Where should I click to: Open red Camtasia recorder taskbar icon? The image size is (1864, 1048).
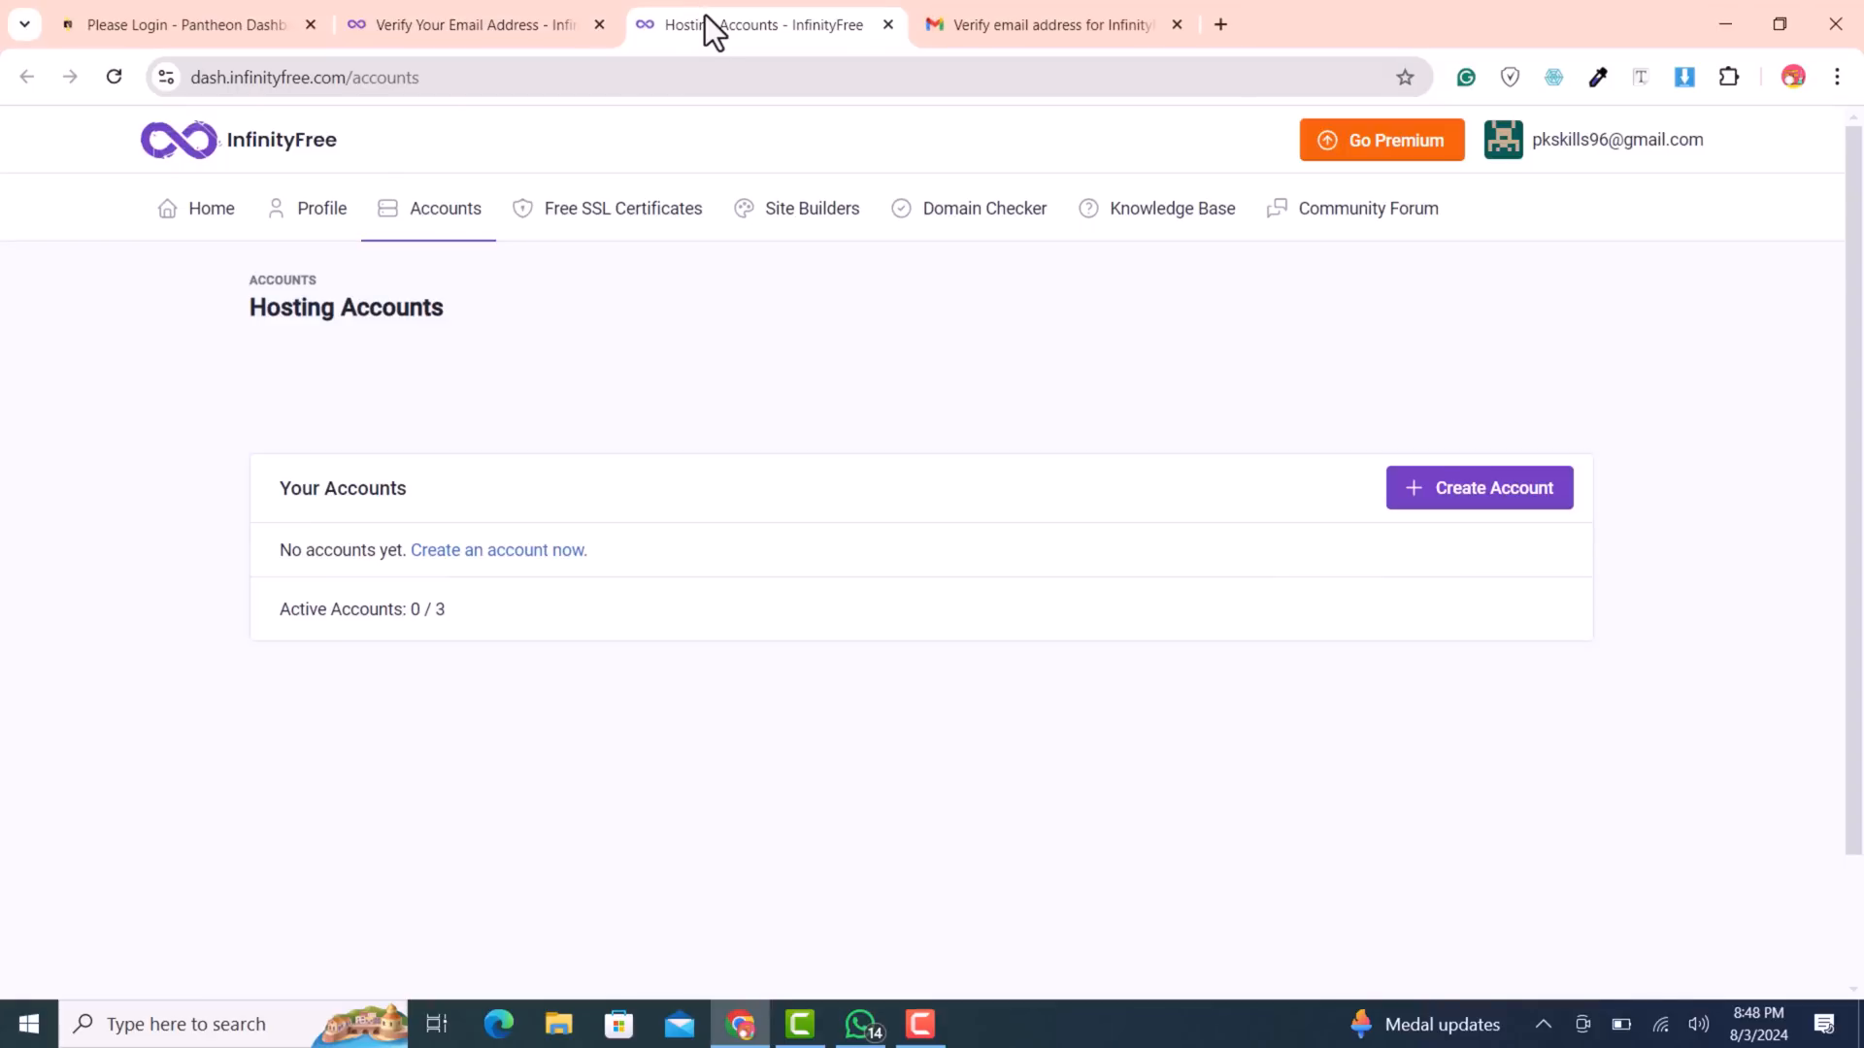(920, 1024)
